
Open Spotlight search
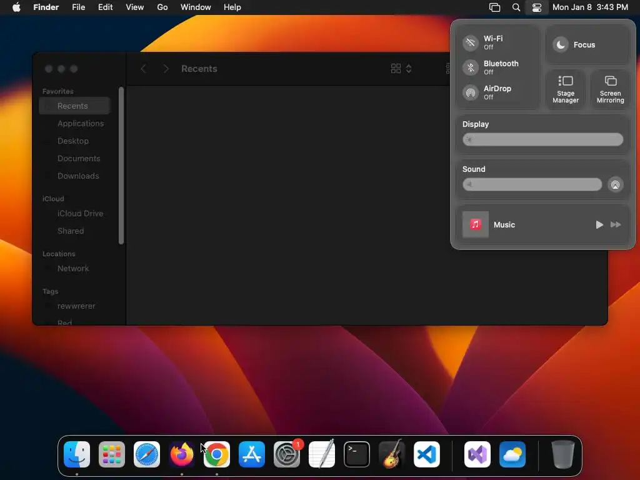point(516,7)
